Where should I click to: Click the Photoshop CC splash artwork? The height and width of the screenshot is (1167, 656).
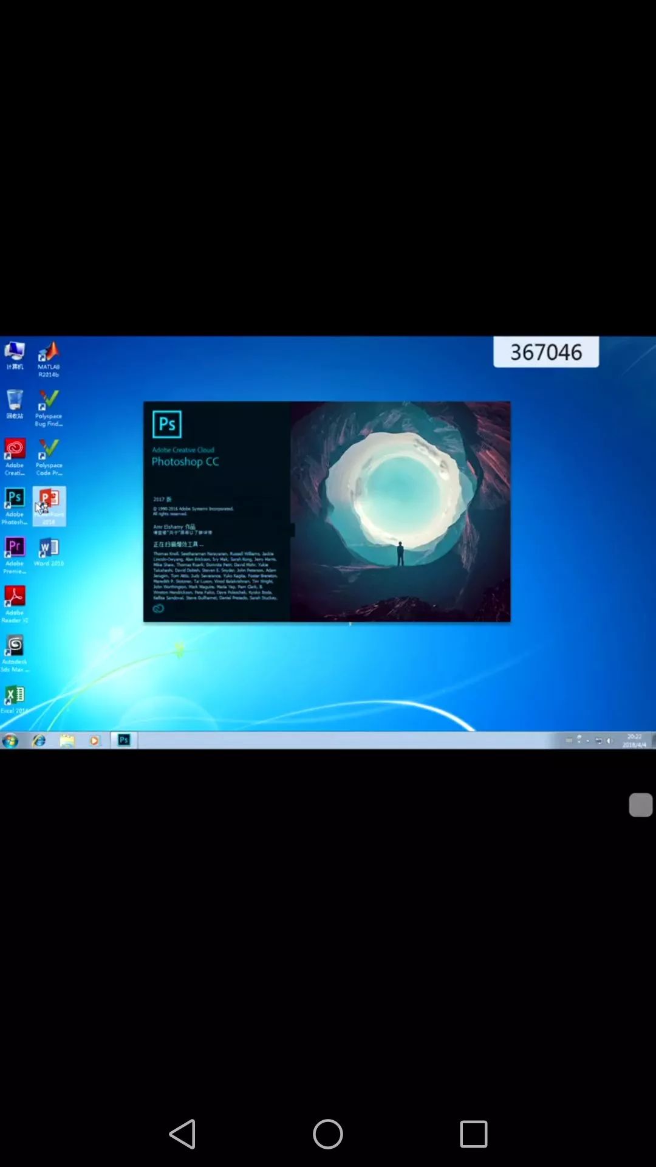pos(400,511)
